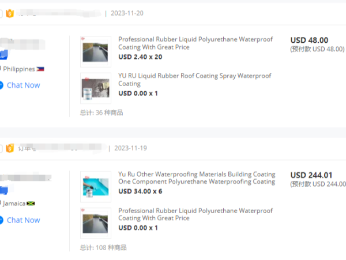The width and height of the screenshot is (346, 260).
Task: Click the blue folder icon above Philippines
Action: point(4,55)
